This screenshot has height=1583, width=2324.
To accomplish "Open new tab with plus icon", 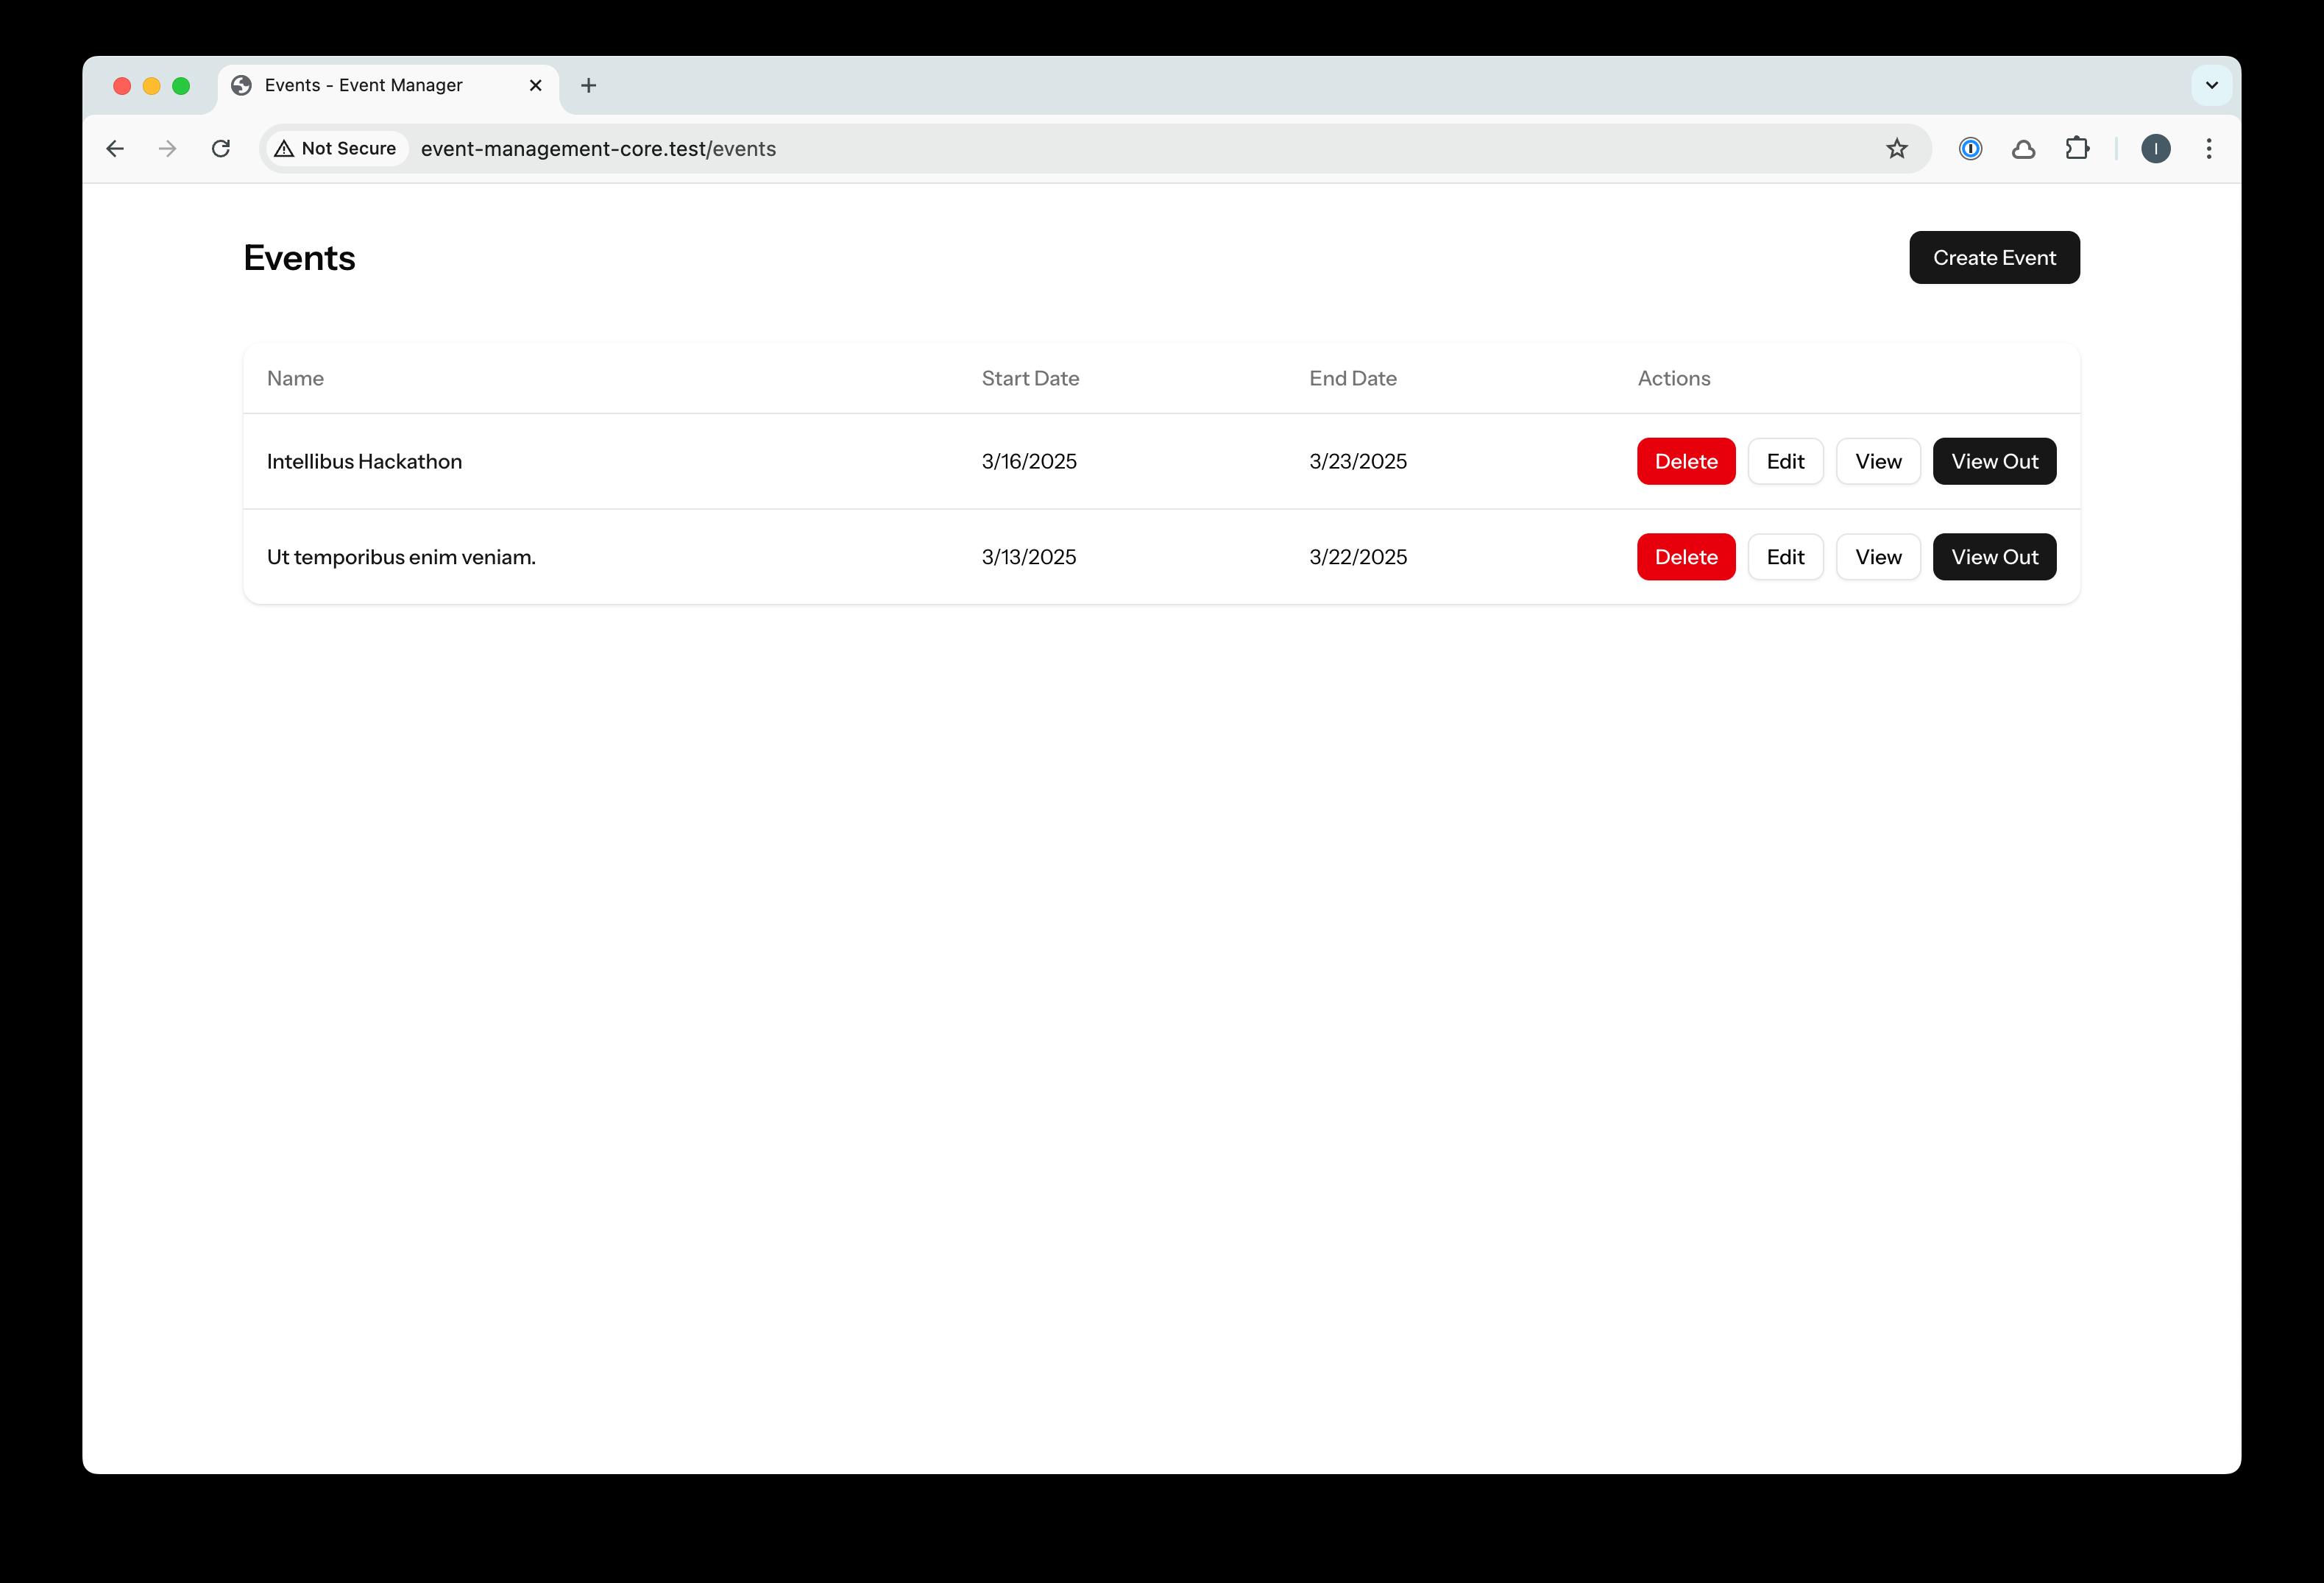I will [588, 86].
